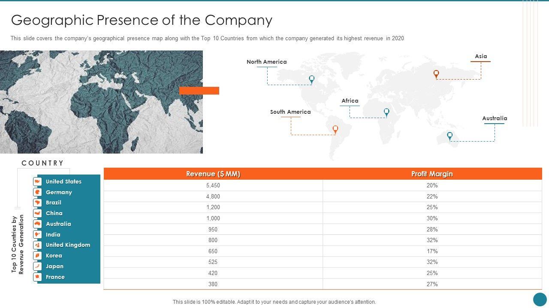Click the Asia map pin

pos(436,74)
